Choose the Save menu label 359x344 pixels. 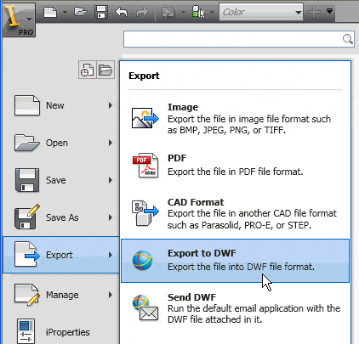(x=56, y=180)
